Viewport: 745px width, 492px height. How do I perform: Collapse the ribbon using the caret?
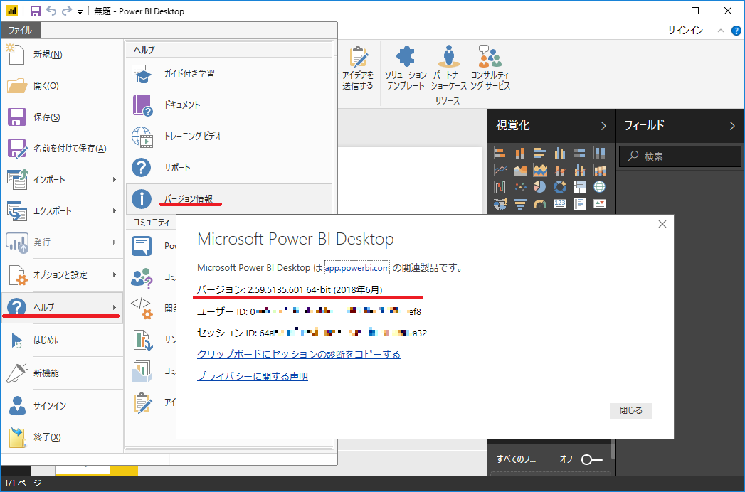[721, 31]
